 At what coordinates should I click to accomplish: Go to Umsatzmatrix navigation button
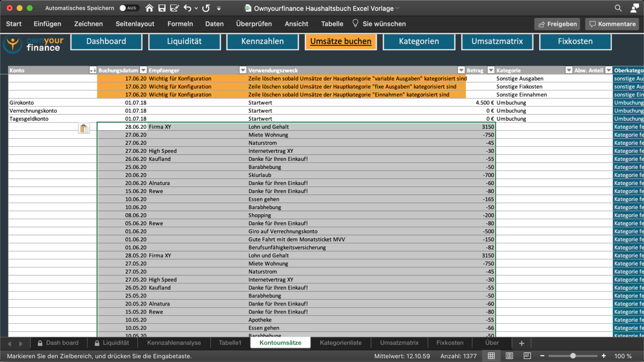point(497,41)
